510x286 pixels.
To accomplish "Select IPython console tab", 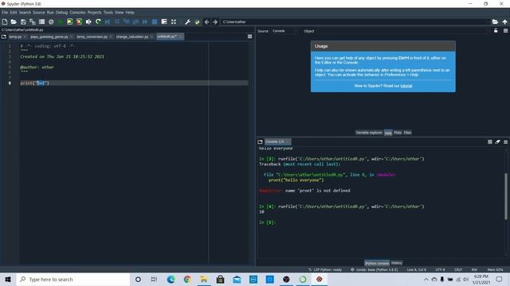I will (x=377, y=263).
